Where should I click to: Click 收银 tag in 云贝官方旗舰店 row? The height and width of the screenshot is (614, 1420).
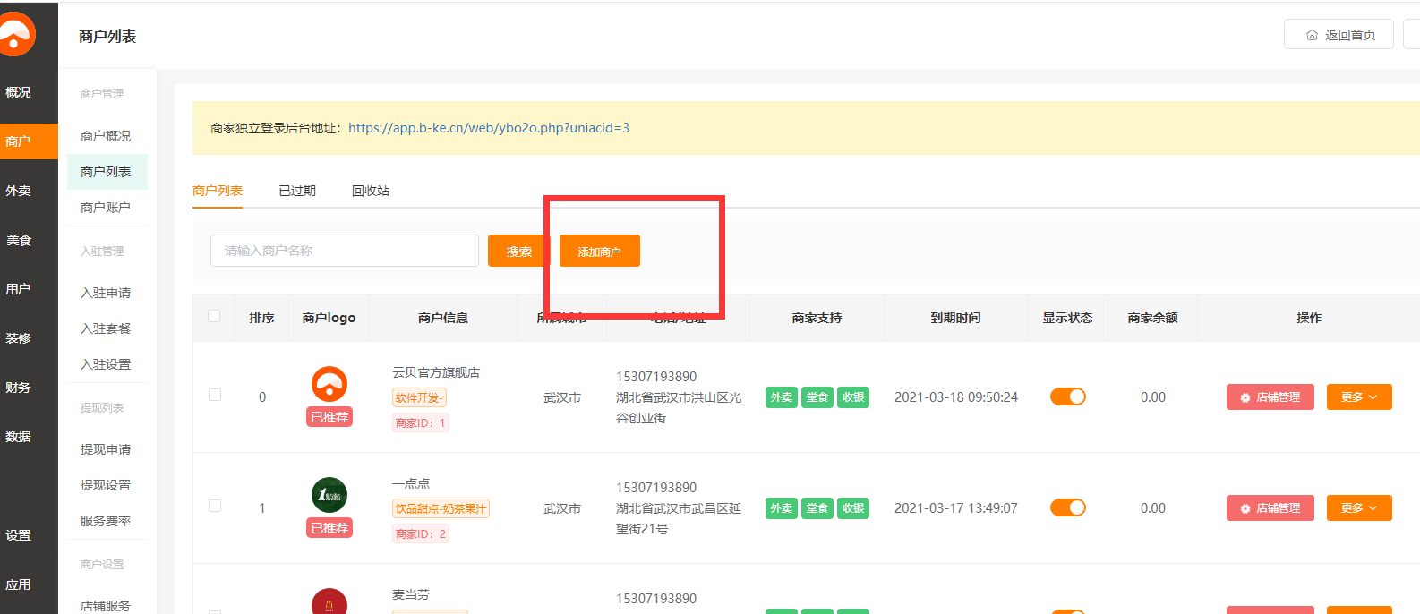(853, 397)
